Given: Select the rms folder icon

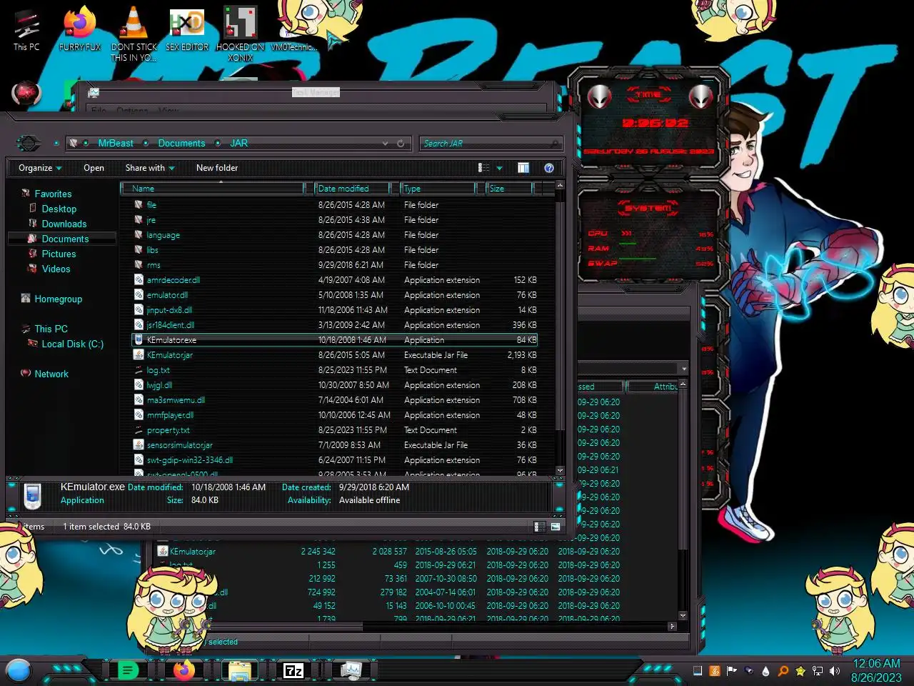Looking at the screenshot, I should pyautogui.click(x=139, y=264).
